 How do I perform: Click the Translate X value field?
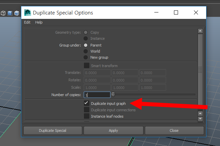pos(97,72)
